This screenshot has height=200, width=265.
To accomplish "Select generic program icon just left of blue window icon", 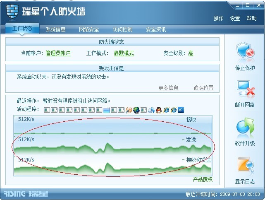I will tap(99, 110).
